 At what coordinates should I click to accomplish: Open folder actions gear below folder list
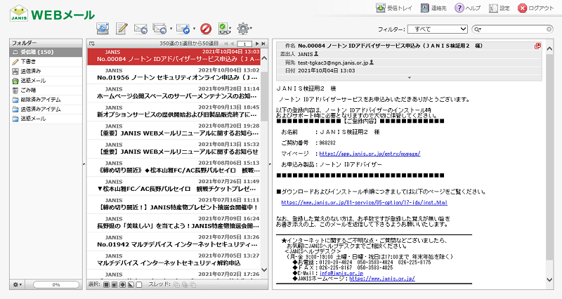click(x=17, y=285)
